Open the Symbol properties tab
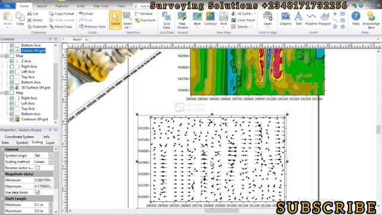The height and width of the screenshot is (215, 382). tap(21, 143)
